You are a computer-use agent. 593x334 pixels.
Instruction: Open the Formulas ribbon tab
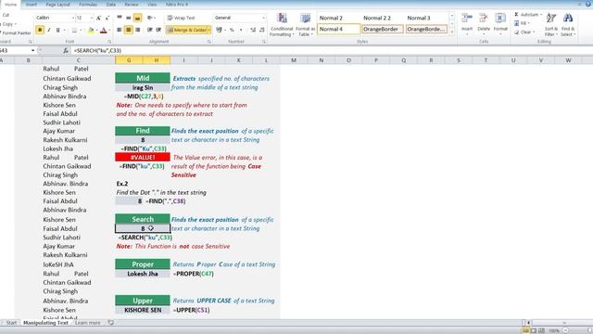(x=88, y=5)
